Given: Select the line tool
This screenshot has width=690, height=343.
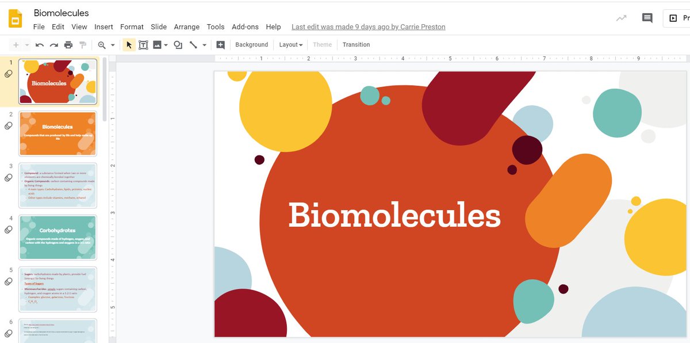Looking at the screenshot, I should coord(194,45).
